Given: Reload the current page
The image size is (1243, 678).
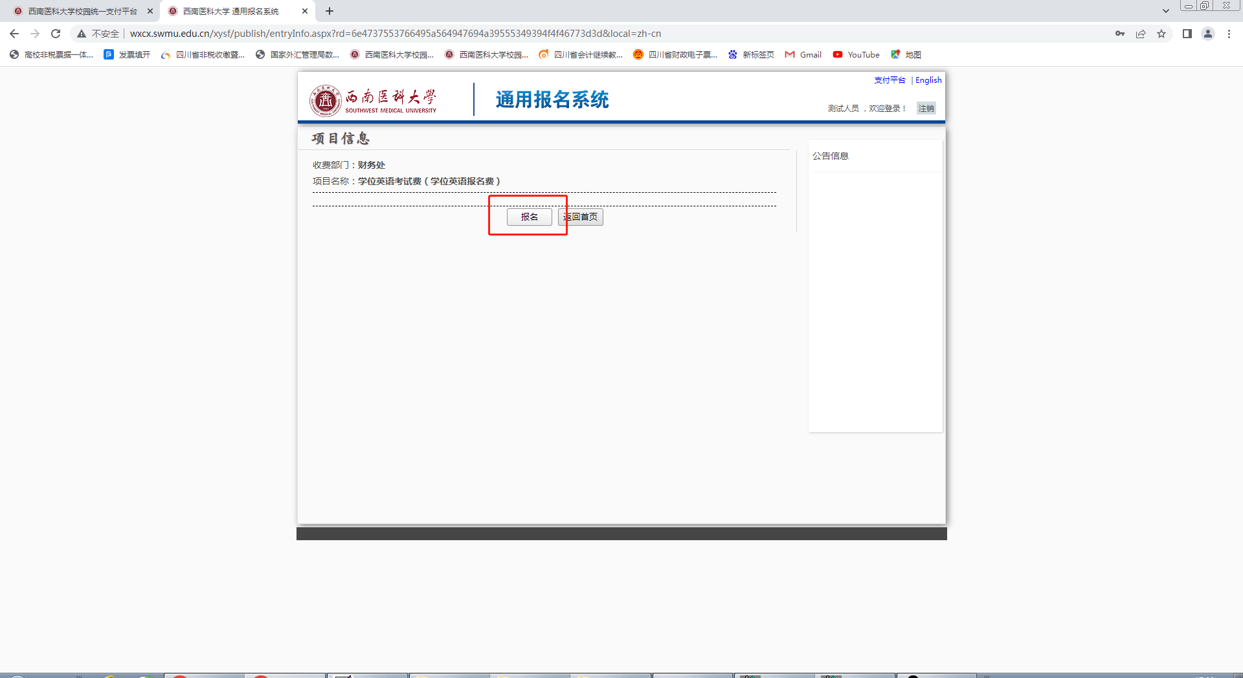Looking at the screenshot, I should 56,34.
